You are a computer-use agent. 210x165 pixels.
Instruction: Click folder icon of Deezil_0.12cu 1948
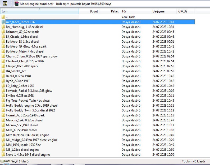pos(3,76)
